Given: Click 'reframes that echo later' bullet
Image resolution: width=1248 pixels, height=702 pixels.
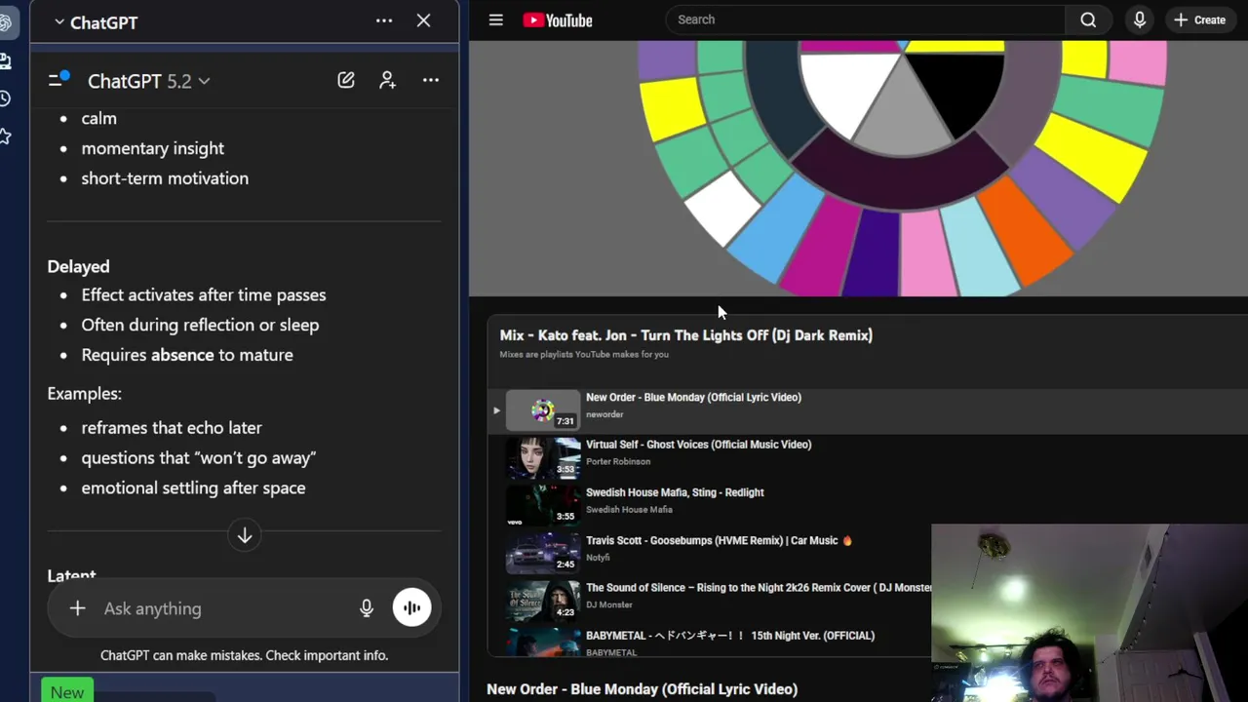Looking at the screenshot, I should tap(172, 428).
